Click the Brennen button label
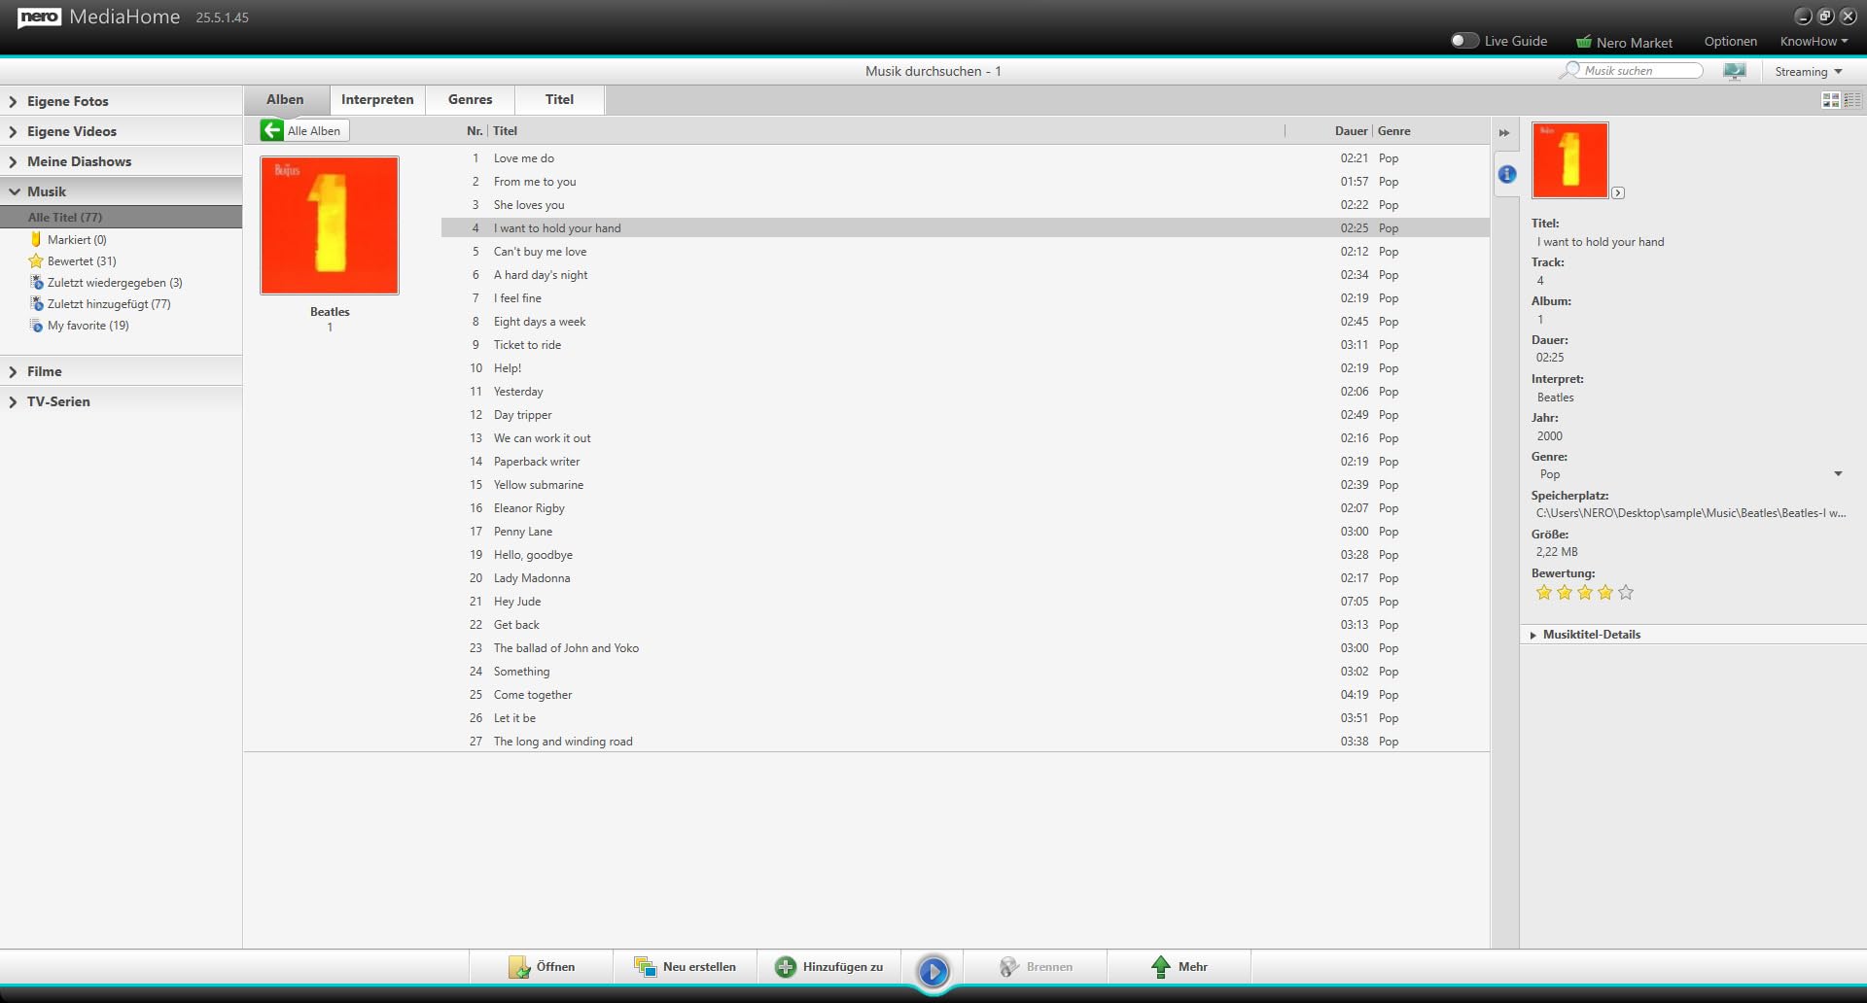This screenshot has width=1867, height=1003. tap(1049, 967)
